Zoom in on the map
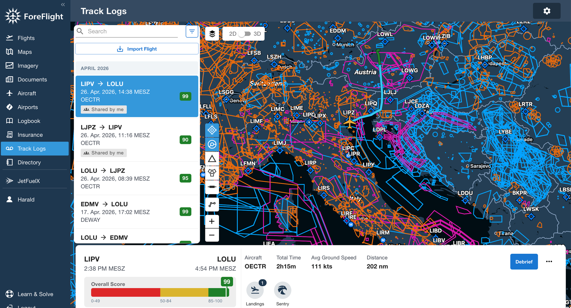This screenshot has height=308, width=571. point(212,221)
